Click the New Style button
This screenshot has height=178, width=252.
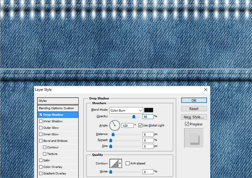(x=194, y=117)
